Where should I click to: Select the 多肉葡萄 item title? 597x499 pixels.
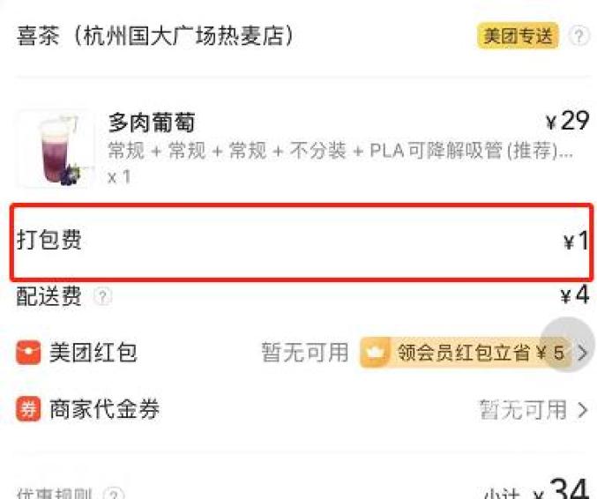tap(152, 123)
